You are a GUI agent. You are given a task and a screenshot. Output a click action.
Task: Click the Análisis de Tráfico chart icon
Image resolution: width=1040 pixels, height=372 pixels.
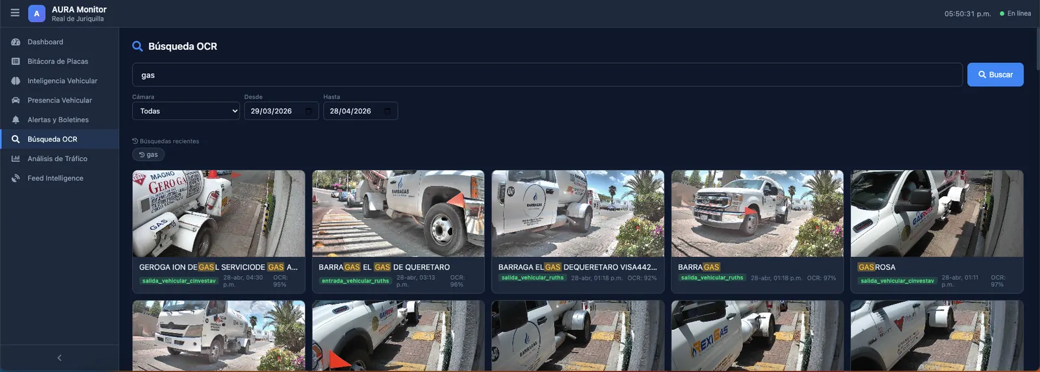[16, 159]
